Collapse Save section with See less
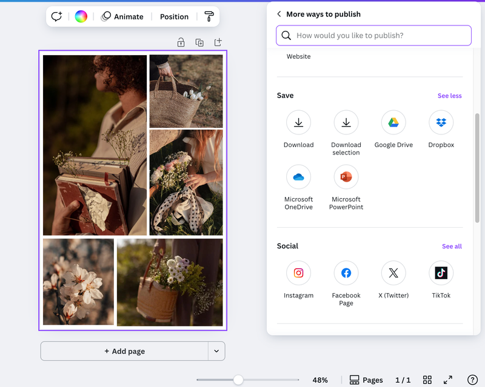The width and height of the screenshot is (485, 387). pos(449,96)
